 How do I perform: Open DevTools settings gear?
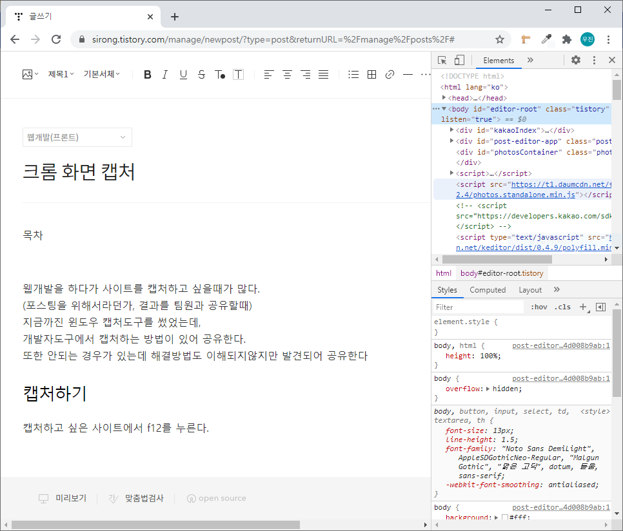click(x=576, y=60)
